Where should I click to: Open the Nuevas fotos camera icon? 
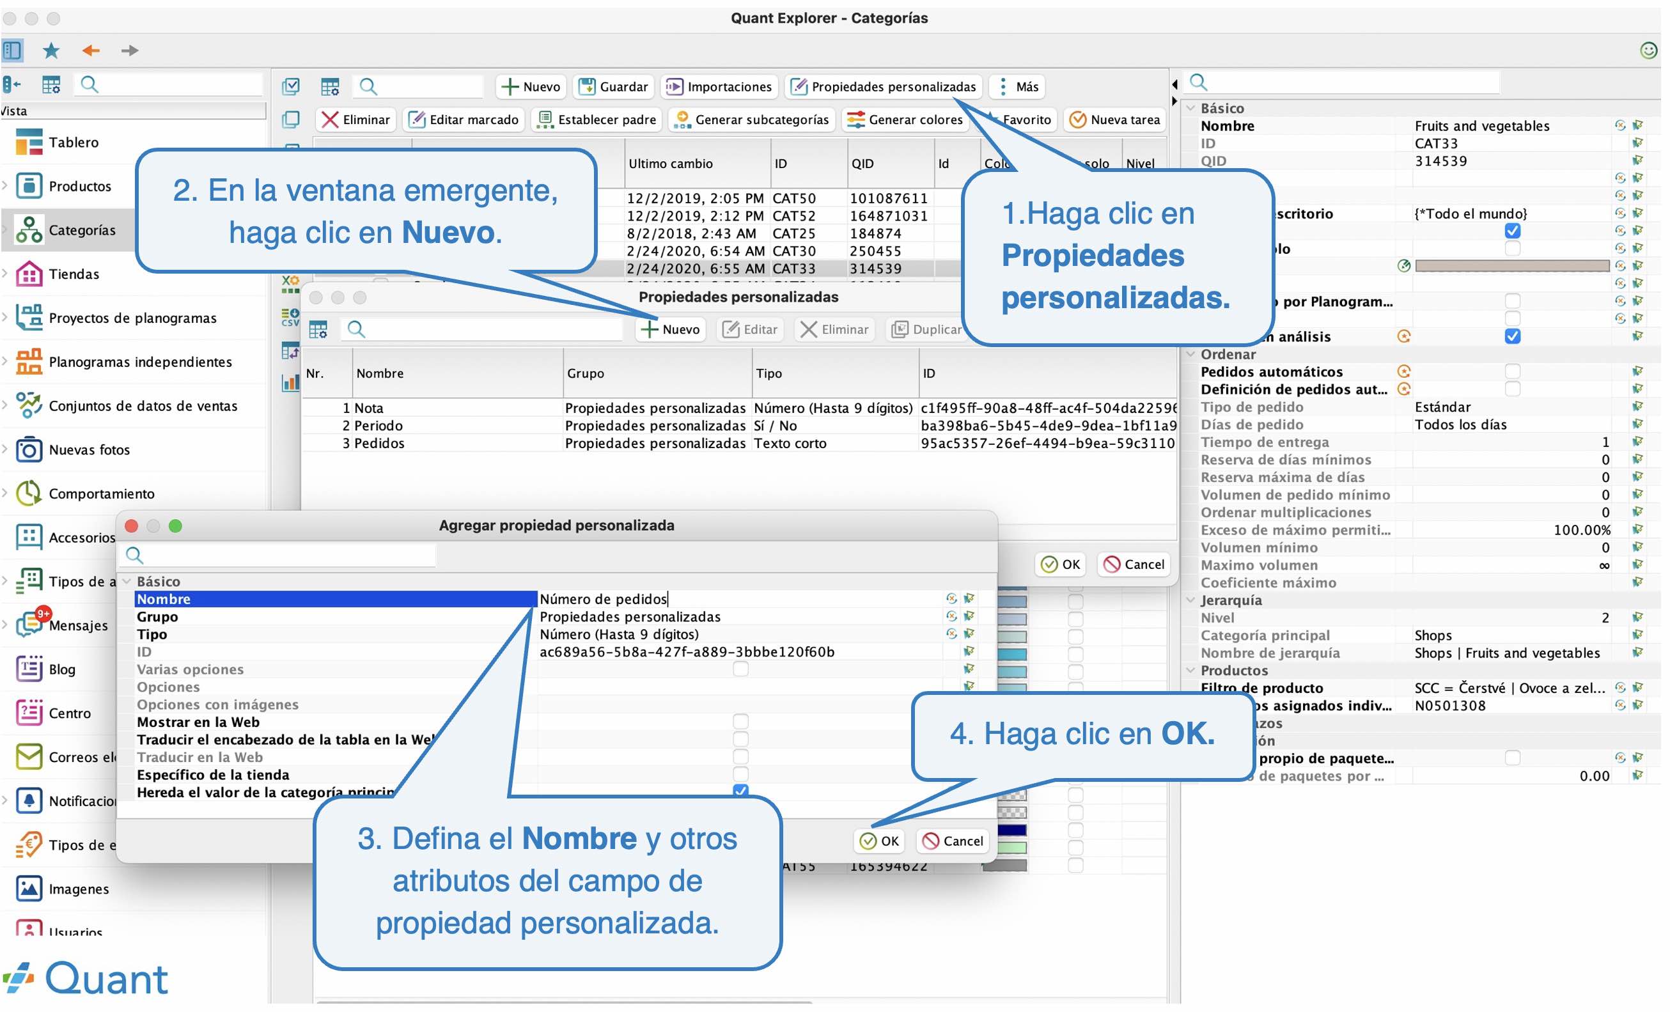(29, 449)
